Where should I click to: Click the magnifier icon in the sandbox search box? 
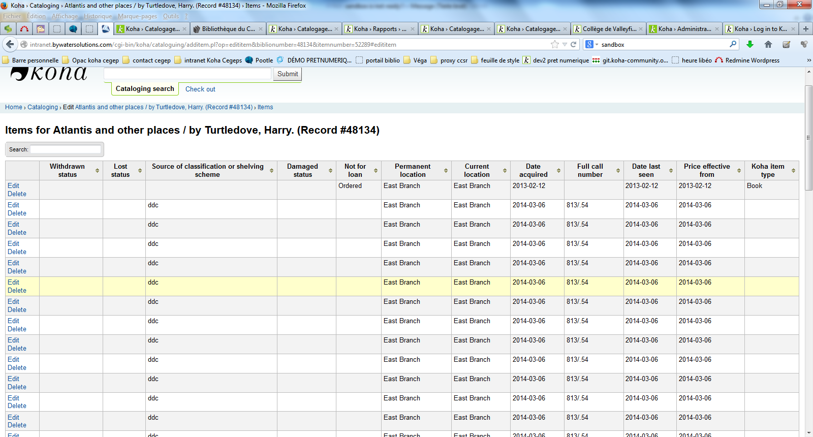tap(733, 44)
